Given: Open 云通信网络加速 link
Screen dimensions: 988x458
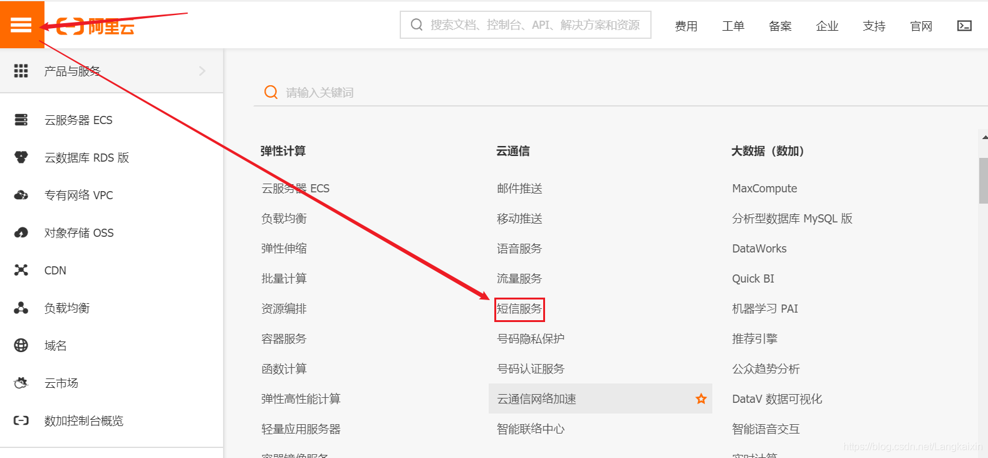Looking at the screenshot, I should pos(536,399).
